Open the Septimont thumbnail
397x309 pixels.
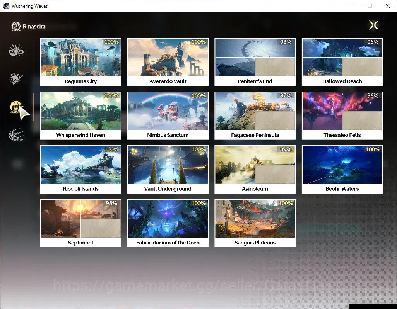click(x=81, y=219)
